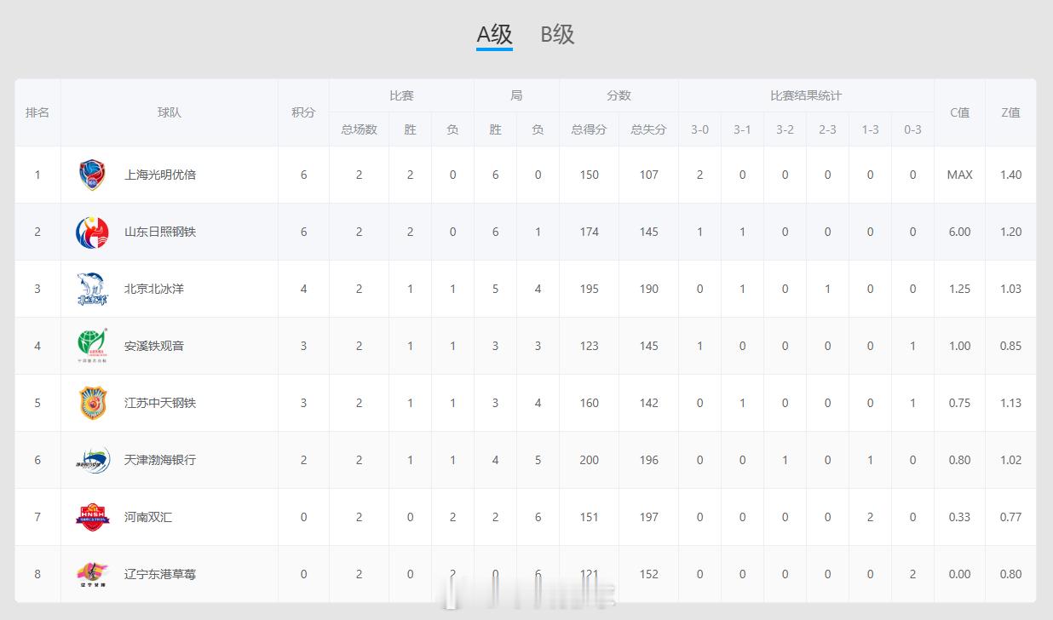Click the 北京北冰洋 polar bear logo

point(92,289)
